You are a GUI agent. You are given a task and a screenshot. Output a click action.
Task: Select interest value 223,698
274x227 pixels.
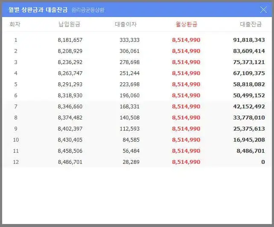pos(129,84)
